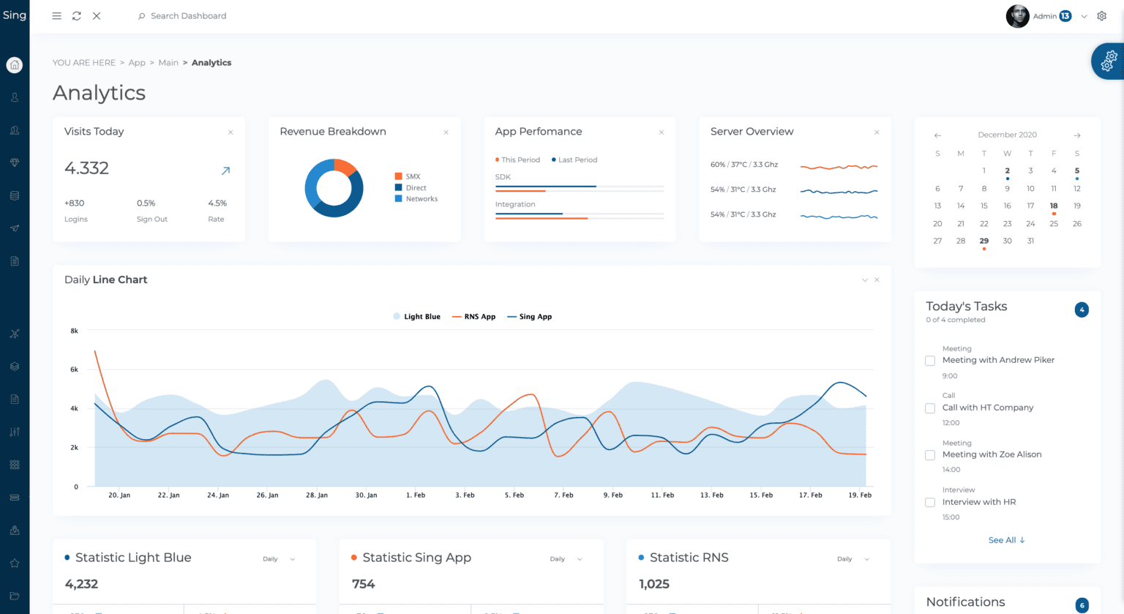Image resolution: width=1124 pixels, height=614 pixels.
Task: Open the two-person users sidebar icon
Action: (14, 130)
